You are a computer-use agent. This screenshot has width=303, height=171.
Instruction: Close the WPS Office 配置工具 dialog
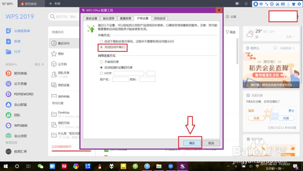click(x=219, y=10)
